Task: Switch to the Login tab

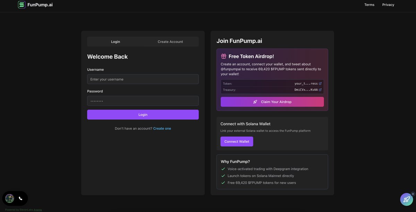Action: (116, 42)
